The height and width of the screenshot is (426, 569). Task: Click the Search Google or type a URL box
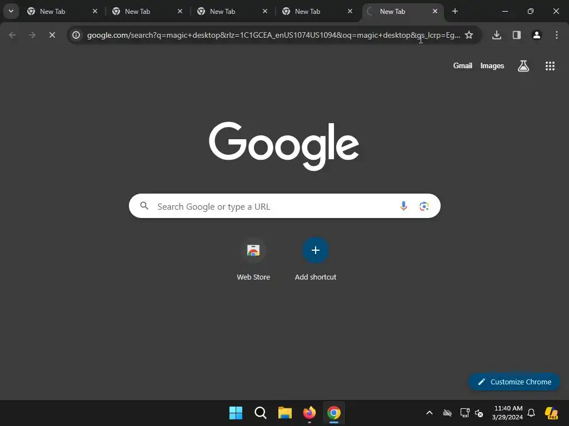(284, 206)
